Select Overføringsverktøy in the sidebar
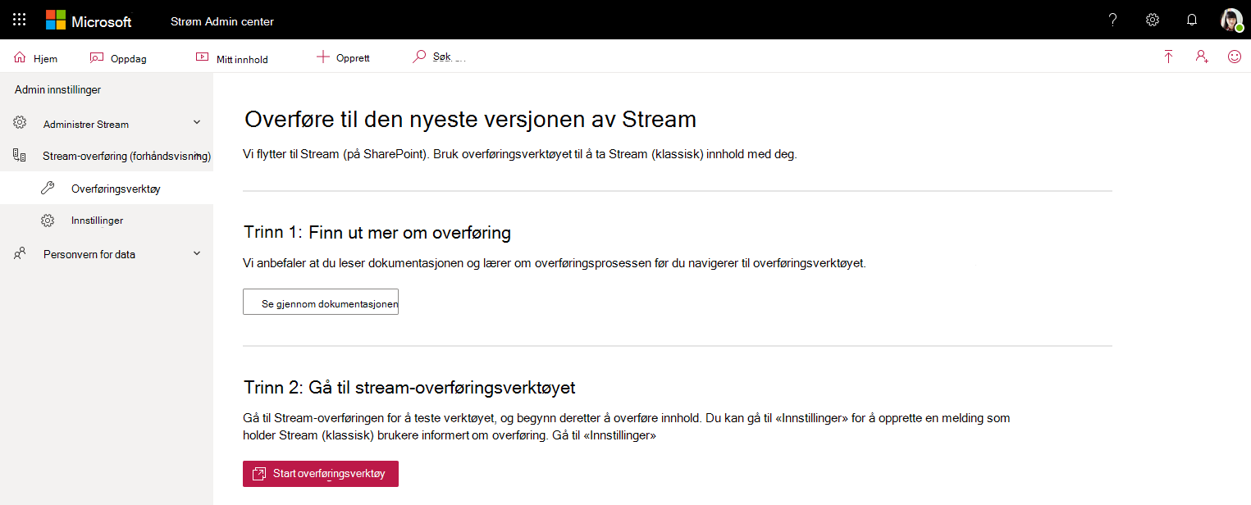 (114, 188)
